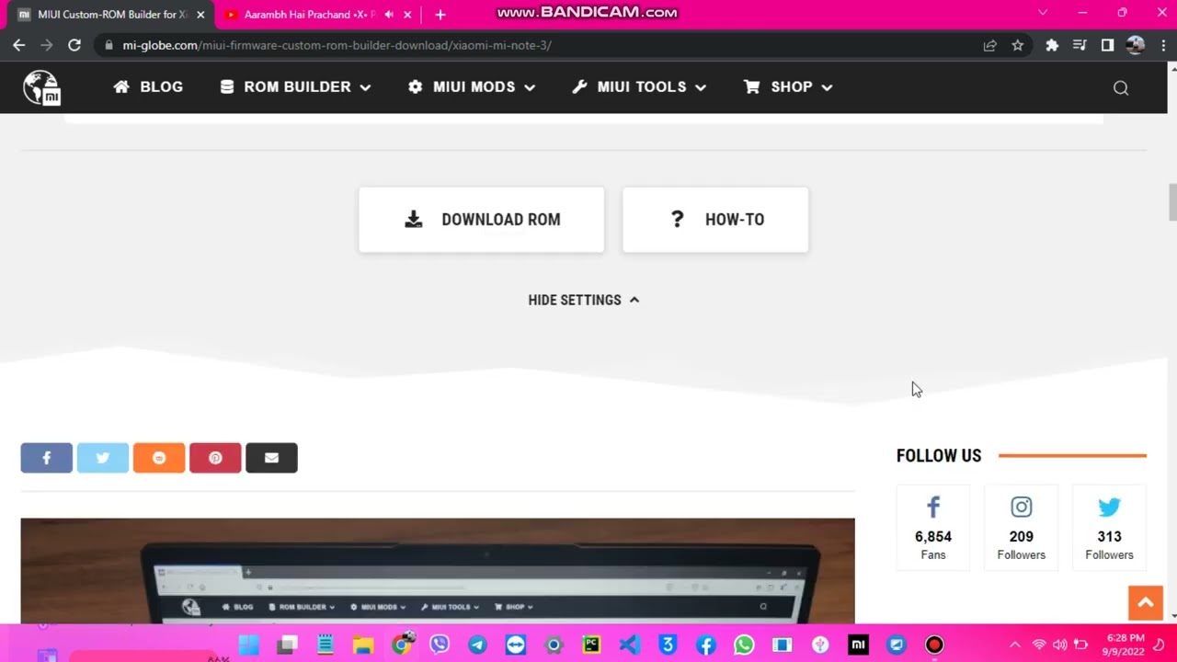Viewport: 1177px width, 662px height.
Task: Close the YouTube tab
Action: (407, 15)
